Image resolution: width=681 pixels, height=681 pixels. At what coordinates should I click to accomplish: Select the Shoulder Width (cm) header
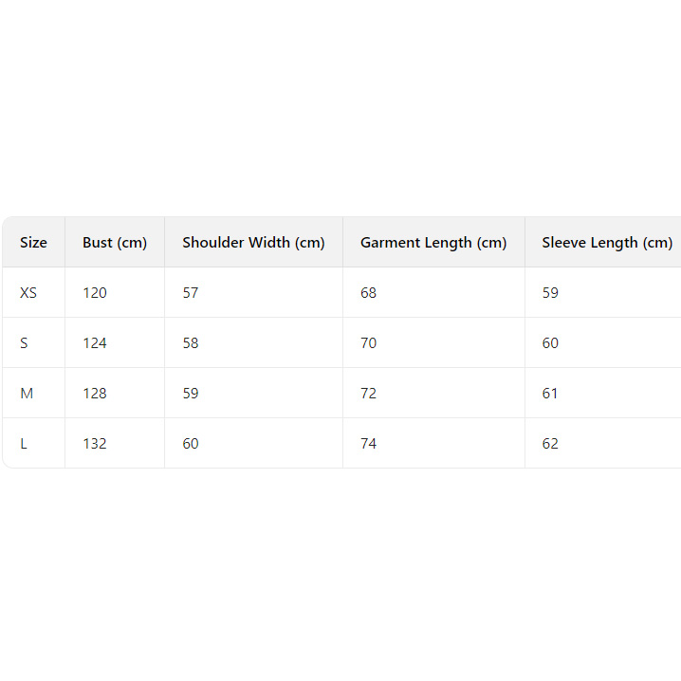tap(253, 243)
